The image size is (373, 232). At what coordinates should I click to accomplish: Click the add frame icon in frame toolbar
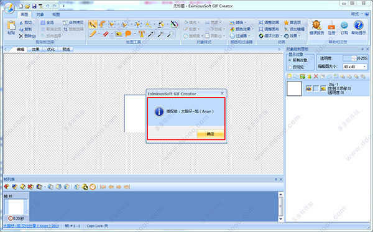tap(7, 187)
